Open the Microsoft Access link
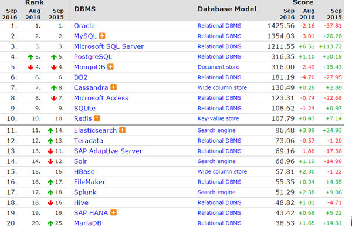 click(101, 98)
